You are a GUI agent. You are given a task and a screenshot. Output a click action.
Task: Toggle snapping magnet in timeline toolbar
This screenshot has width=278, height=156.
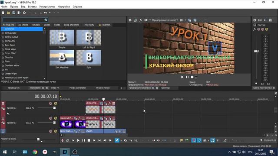[194, 140]
